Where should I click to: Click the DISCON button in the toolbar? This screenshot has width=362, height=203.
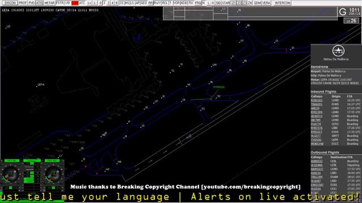point(10,3)
